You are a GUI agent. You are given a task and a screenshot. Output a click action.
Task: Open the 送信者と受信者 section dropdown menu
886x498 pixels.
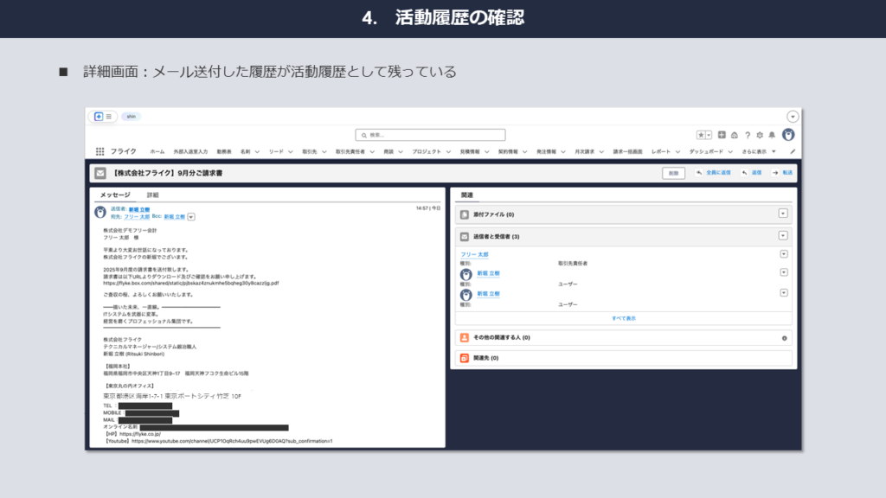(783, 235)
